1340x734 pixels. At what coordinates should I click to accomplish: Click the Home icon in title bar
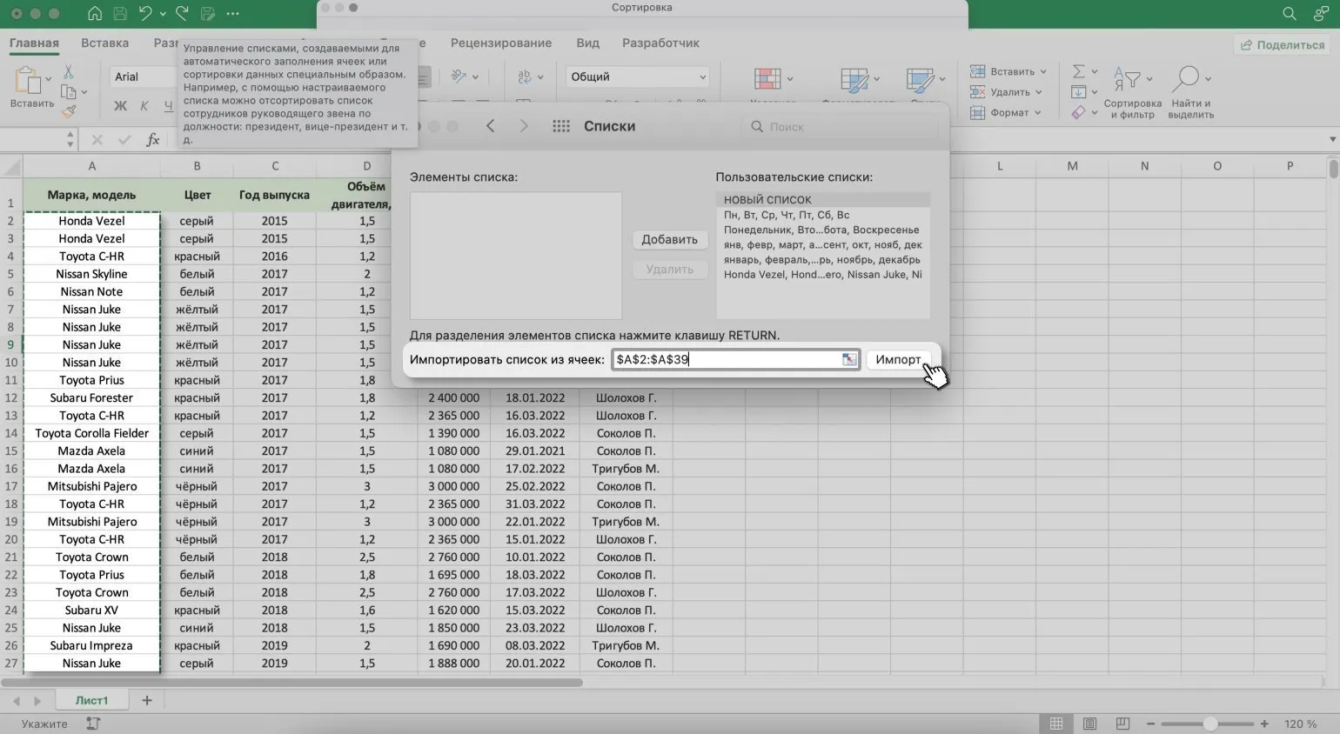[x=95, y=13]
